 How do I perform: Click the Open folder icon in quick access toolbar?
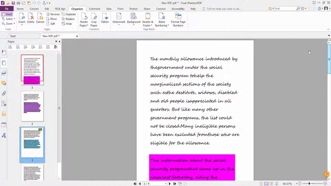click(x=8, y=3)
